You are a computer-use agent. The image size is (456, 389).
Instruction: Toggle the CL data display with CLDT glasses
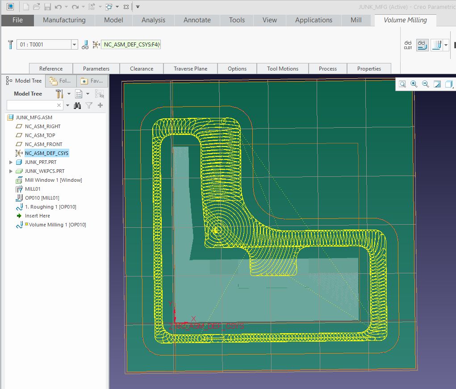(x=408, y=45)
